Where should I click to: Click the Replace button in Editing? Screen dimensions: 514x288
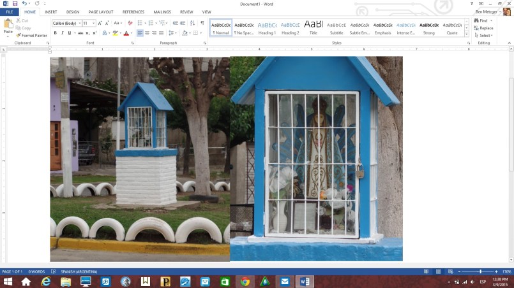coord(483,28)
